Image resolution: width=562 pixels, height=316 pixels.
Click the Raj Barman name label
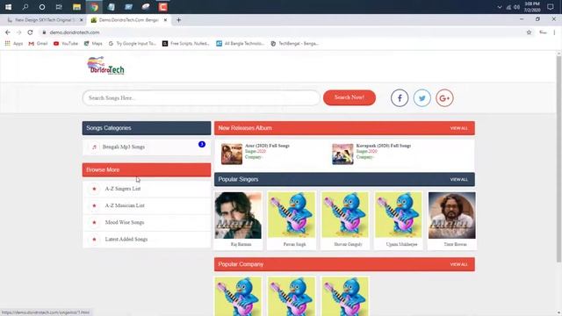tap(241, 244)
